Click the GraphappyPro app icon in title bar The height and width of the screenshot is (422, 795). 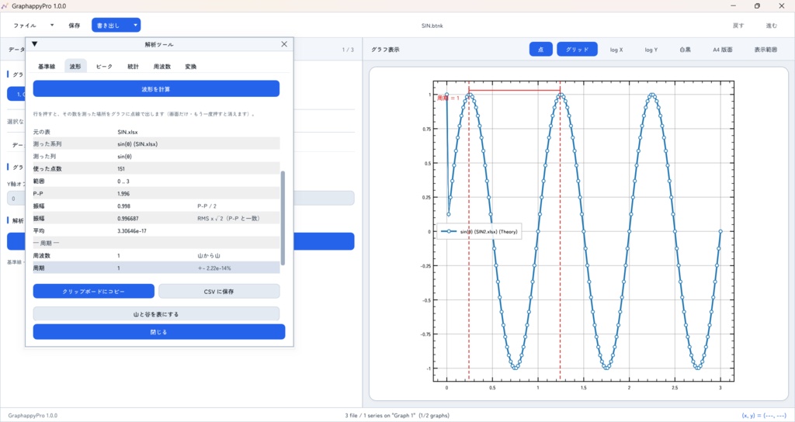pos(5,6)
